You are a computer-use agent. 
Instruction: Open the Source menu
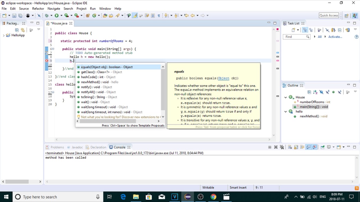point(24,9)
